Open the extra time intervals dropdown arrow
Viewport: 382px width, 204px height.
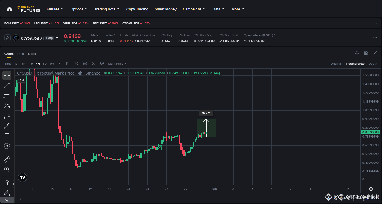coord(60,63)
